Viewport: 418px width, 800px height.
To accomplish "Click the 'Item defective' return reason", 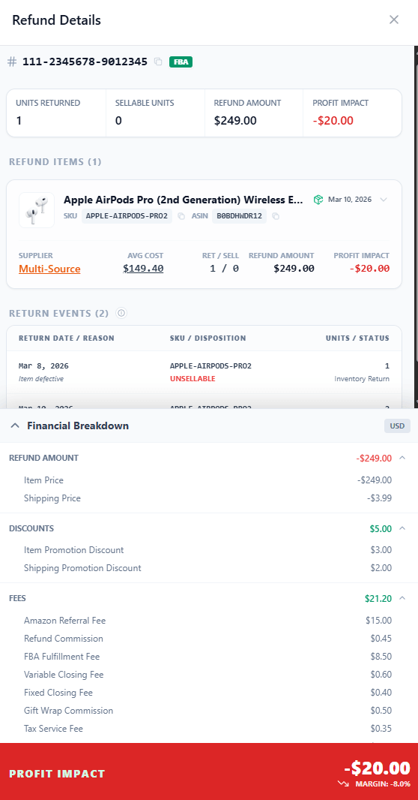I will tap(41, 378).
